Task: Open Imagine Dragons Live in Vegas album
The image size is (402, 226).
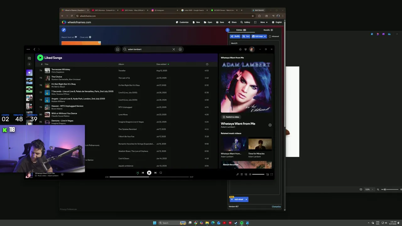Action: click(x=131, y=122)
